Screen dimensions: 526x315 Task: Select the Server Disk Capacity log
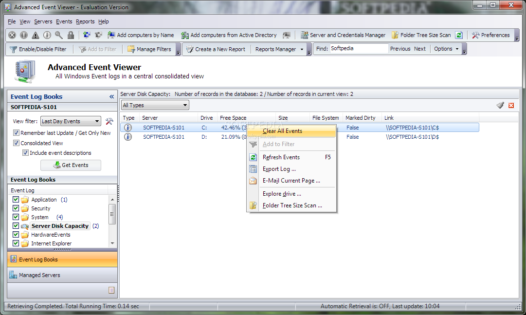60,226
